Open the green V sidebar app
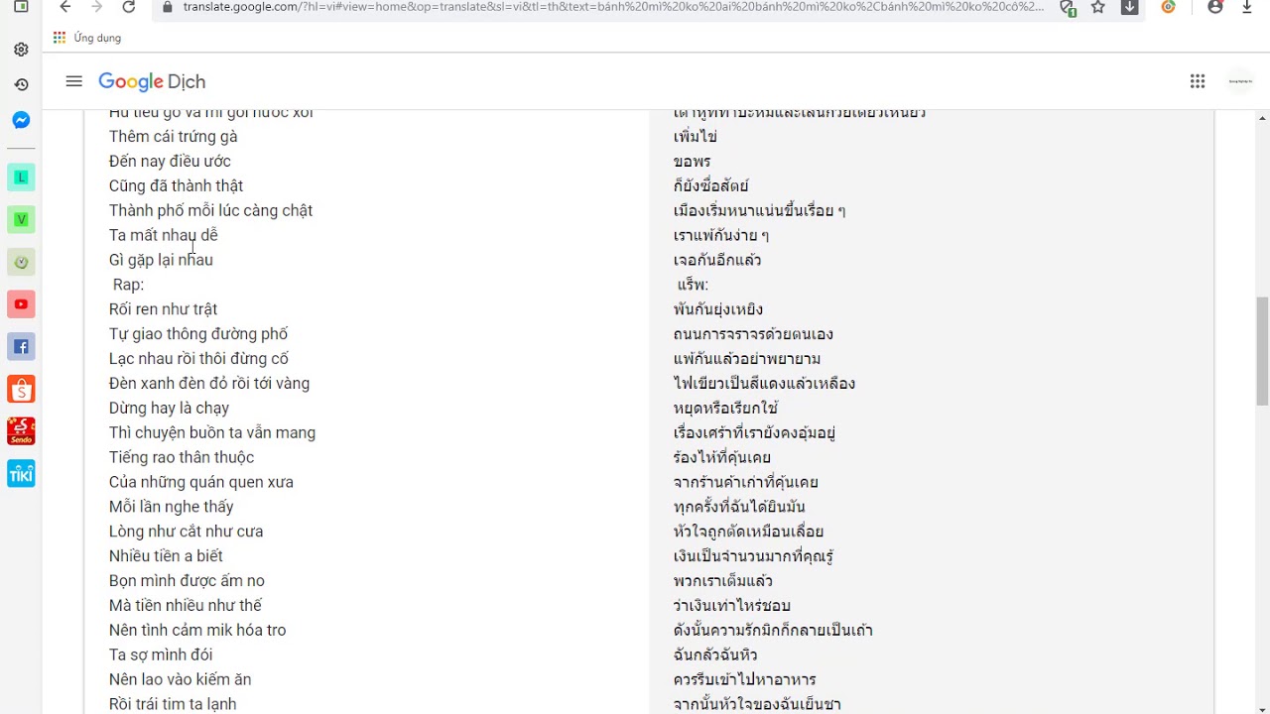 pyautogui.click(x=21, y=219)
